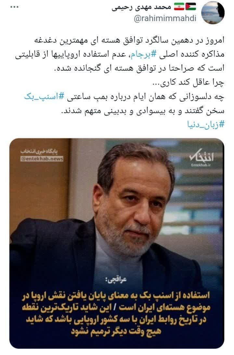Open the author's round profile avatar
This screenshot has height=355, width=234.
click(213, 13)
